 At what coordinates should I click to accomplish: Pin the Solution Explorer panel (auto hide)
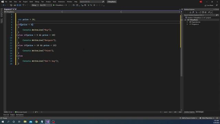pyautogui.click(x=216, y=9)
